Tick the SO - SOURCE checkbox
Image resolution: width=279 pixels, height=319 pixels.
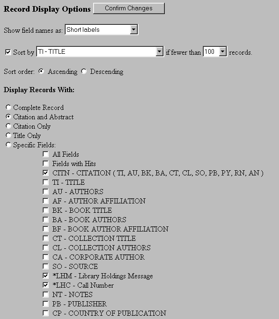click(x=45, y=266)
